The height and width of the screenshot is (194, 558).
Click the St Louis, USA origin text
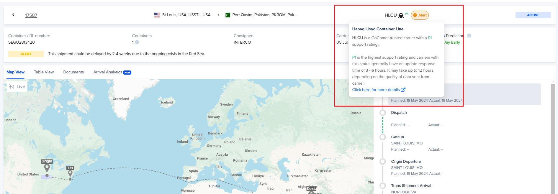(x=186, y=15)
